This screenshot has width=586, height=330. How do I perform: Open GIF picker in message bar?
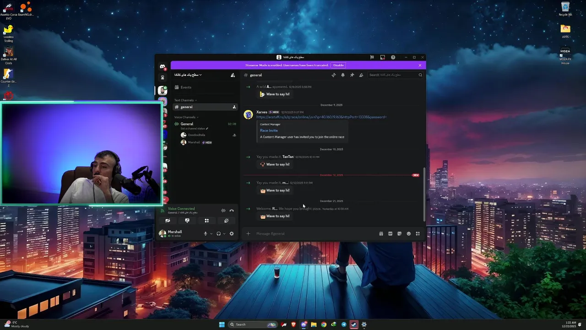tap(390, 234)
